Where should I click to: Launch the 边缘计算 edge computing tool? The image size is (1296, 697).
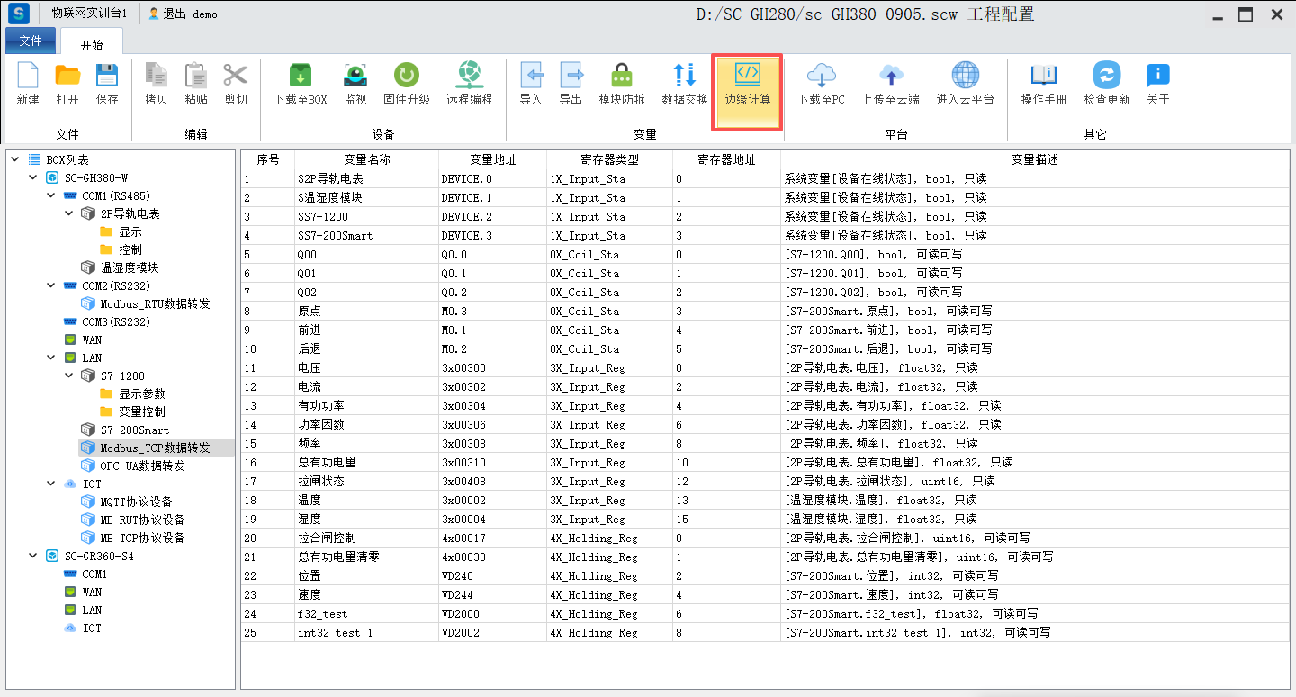pyautogui.click(x=747, y=76)
